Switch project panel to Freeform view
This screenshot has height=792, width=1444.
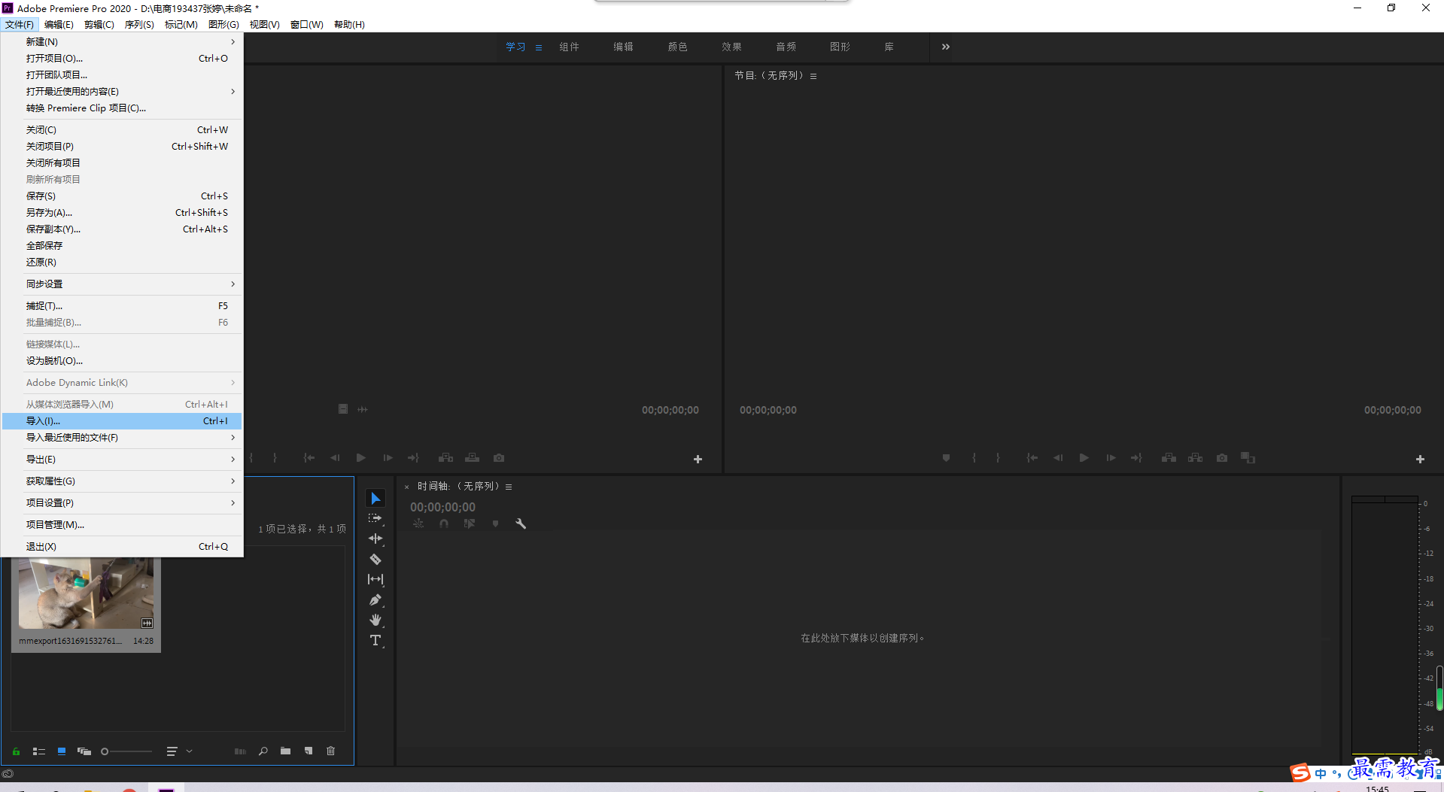(x=84, y=751)
